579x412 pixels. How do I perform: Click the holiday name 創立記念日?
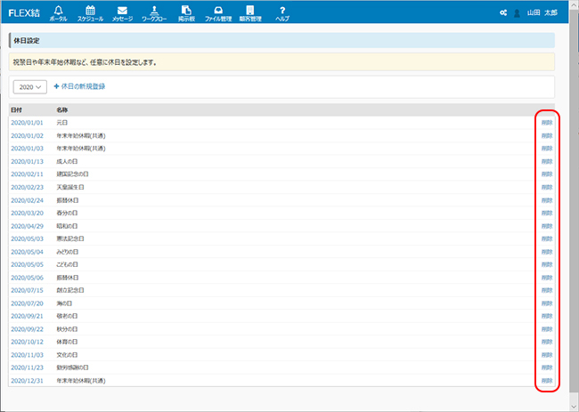[x=70, y=290]
